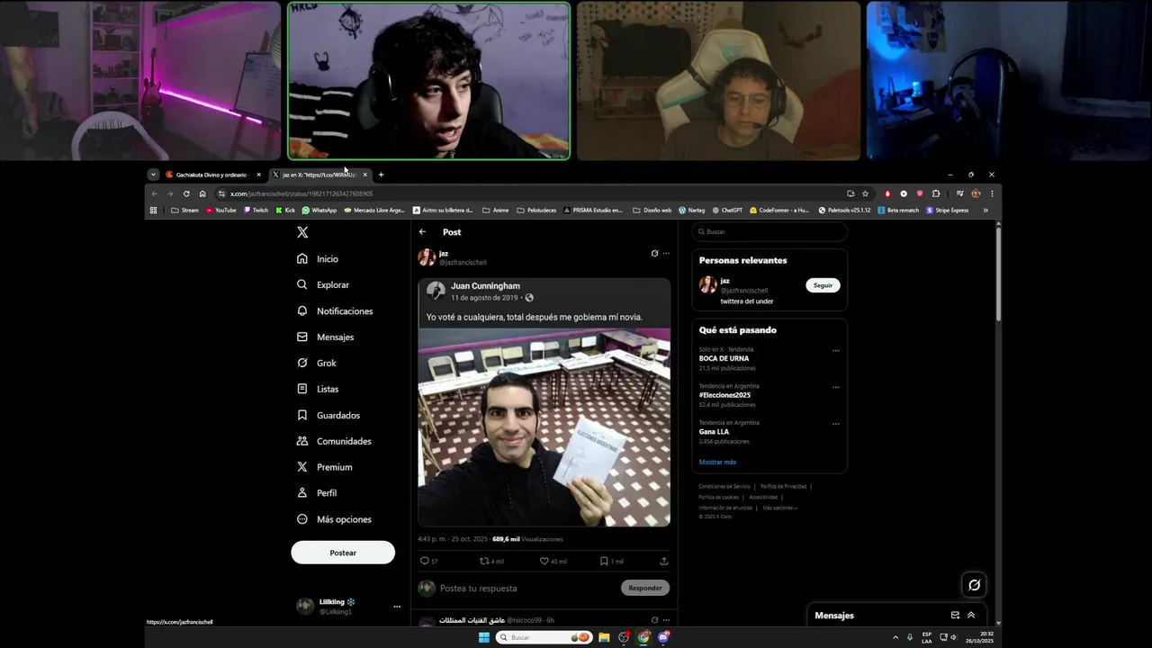Click the browser home button
The image size is (1152, 648).
pos(202,193)
